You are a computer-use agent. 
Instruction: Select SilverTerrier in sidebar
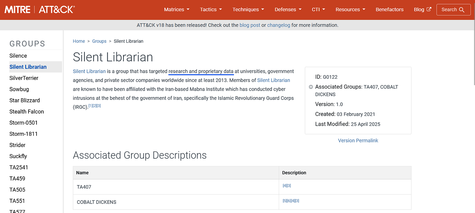point(24,78)
